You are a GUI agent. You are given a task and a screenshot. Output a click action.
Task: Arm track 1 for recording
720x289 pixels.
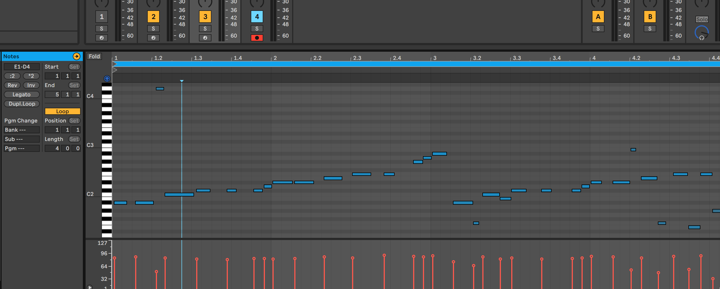[101, 38]
